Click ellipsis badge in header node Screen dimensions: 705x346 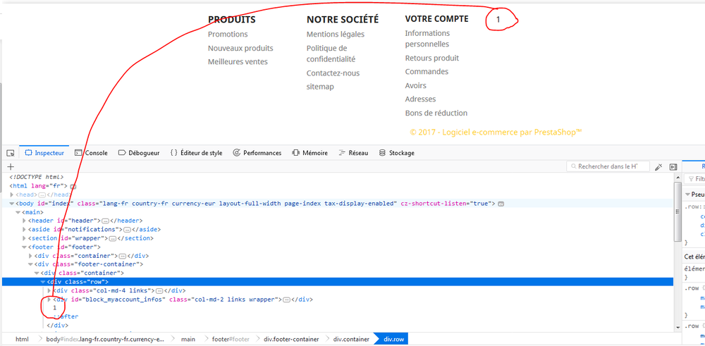106,221
